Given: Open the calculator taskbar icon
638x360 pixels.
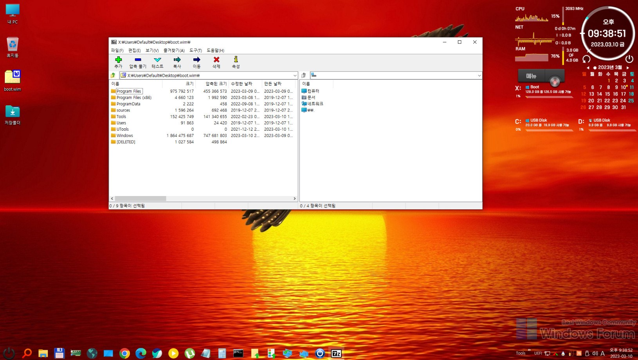Looking at the screenshot, I should click(222, 353).
